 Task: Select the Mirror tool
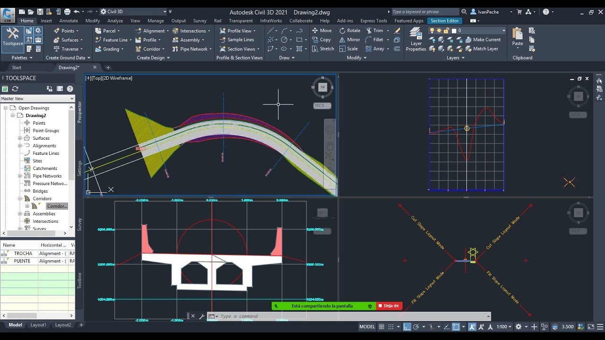point(350,40)
